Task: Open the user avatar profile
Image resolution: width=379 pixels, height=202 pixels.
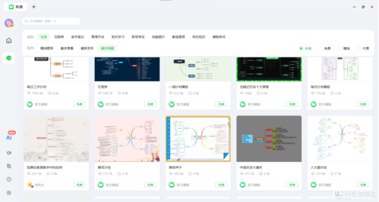Action: point(9,23)
